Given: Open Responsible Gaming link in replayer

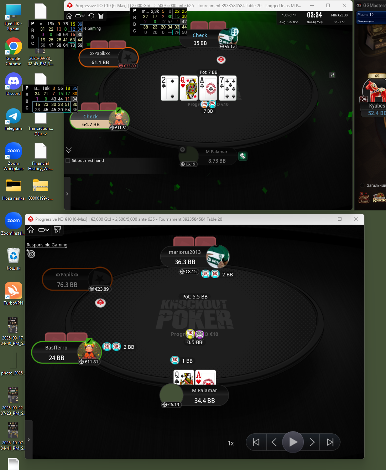Looking at the screenshot, I should 47,245.
